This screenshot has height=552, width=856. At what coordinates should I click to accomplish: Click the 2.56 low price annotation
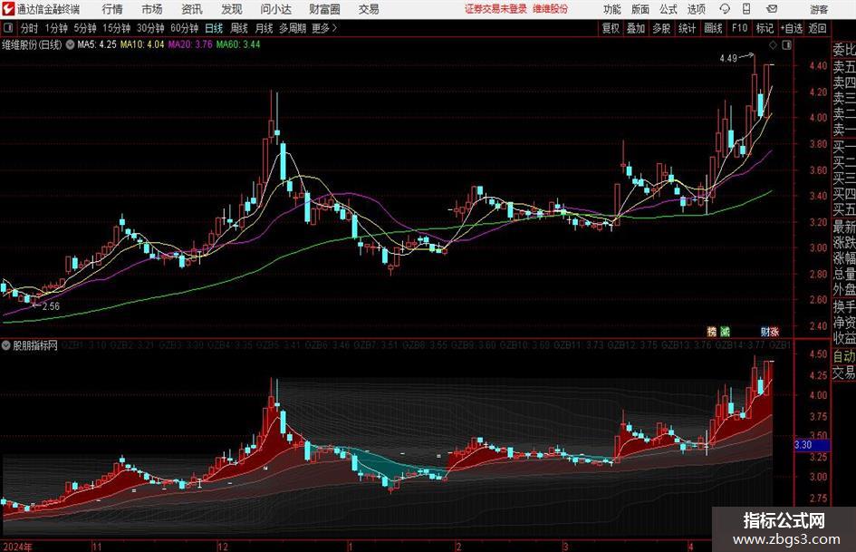coord(51,306)
